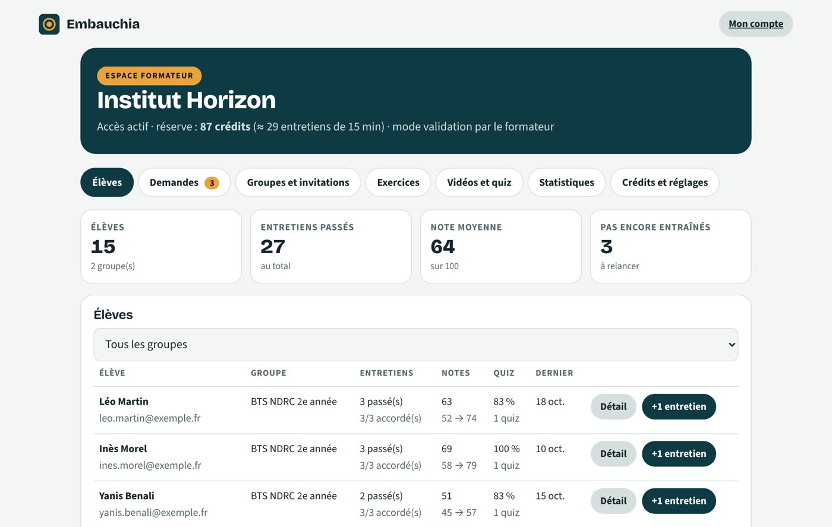The width and height of the screenshot is (832, 527).
Task: Add +1 entretien for Yanis Benali
Action: coord(679,501)
